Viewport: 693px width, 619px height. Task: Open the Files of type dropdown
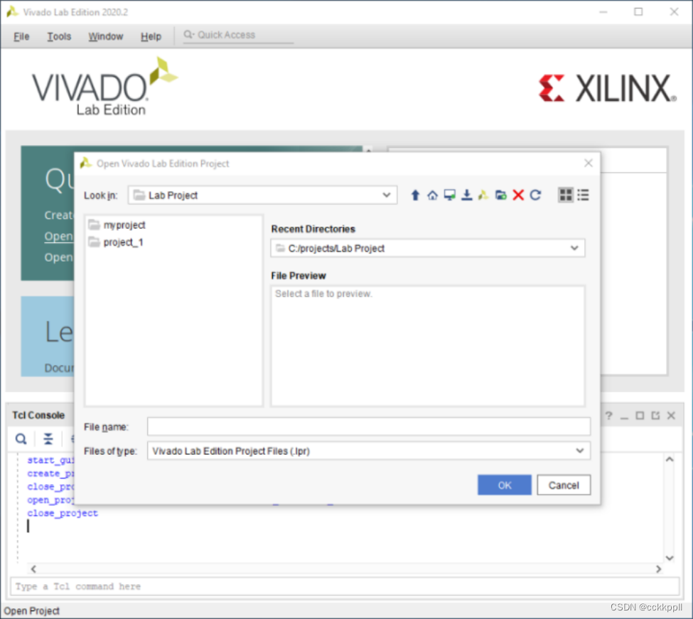580,451
